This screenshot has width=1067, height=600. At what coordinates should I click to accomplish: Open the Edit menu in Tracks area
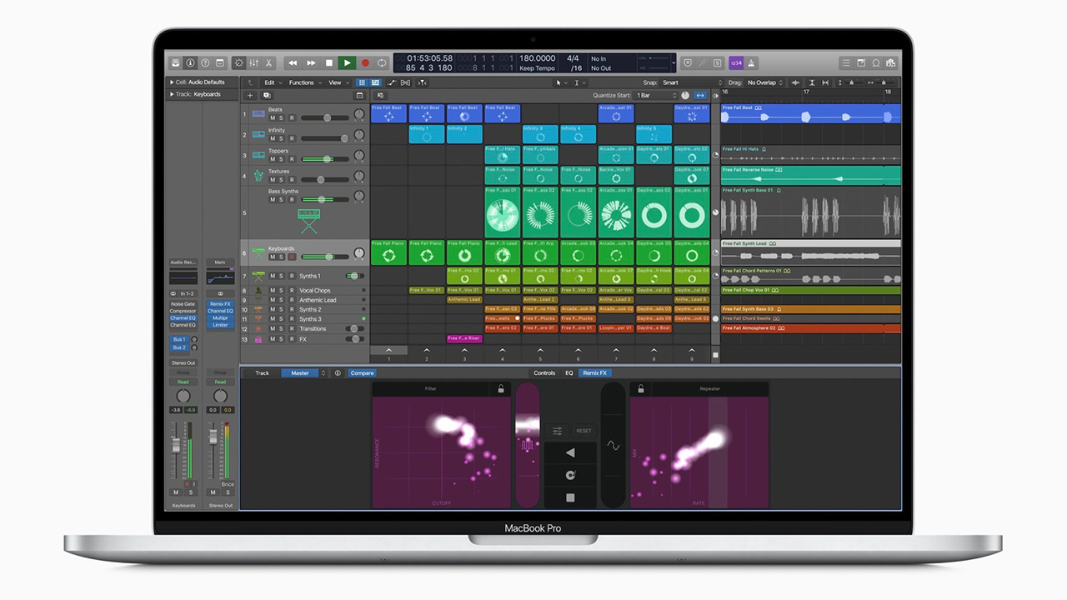pyautogui.click(x=272, y=82)
